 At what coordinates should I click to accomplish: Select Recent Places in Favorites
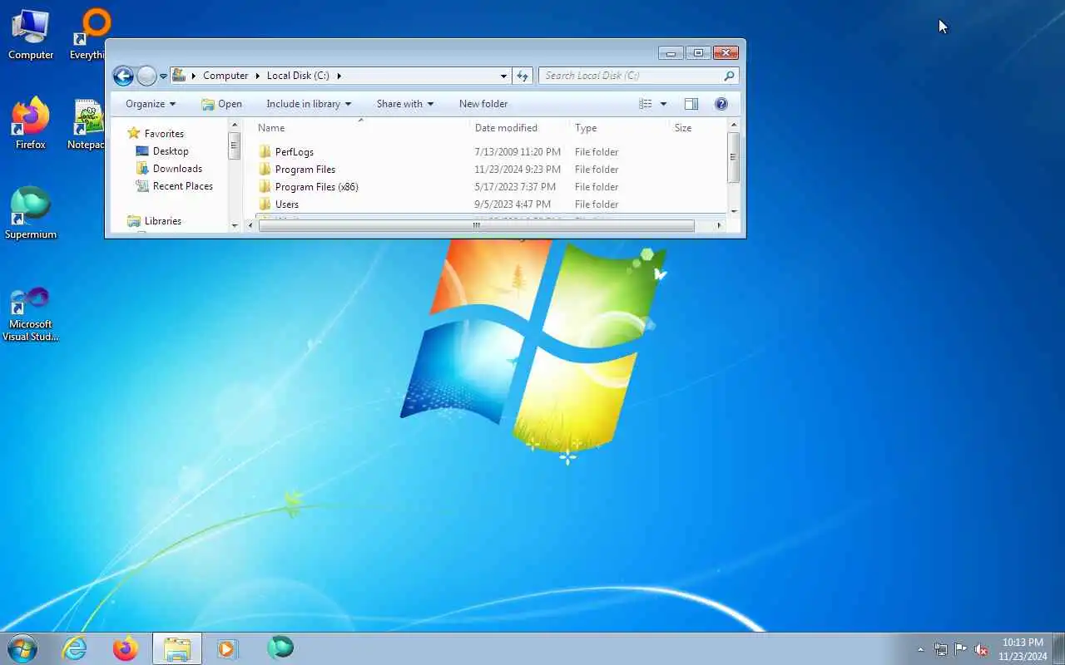pyautogui.click(x=183, y=186)
